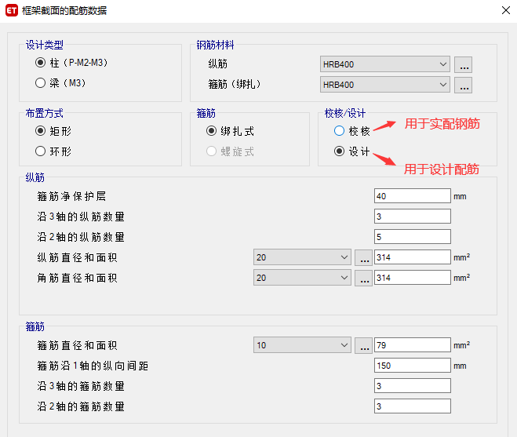
Task: Click the 箍筋沿1轴的纵向间距 field
Action: [413, 366]
